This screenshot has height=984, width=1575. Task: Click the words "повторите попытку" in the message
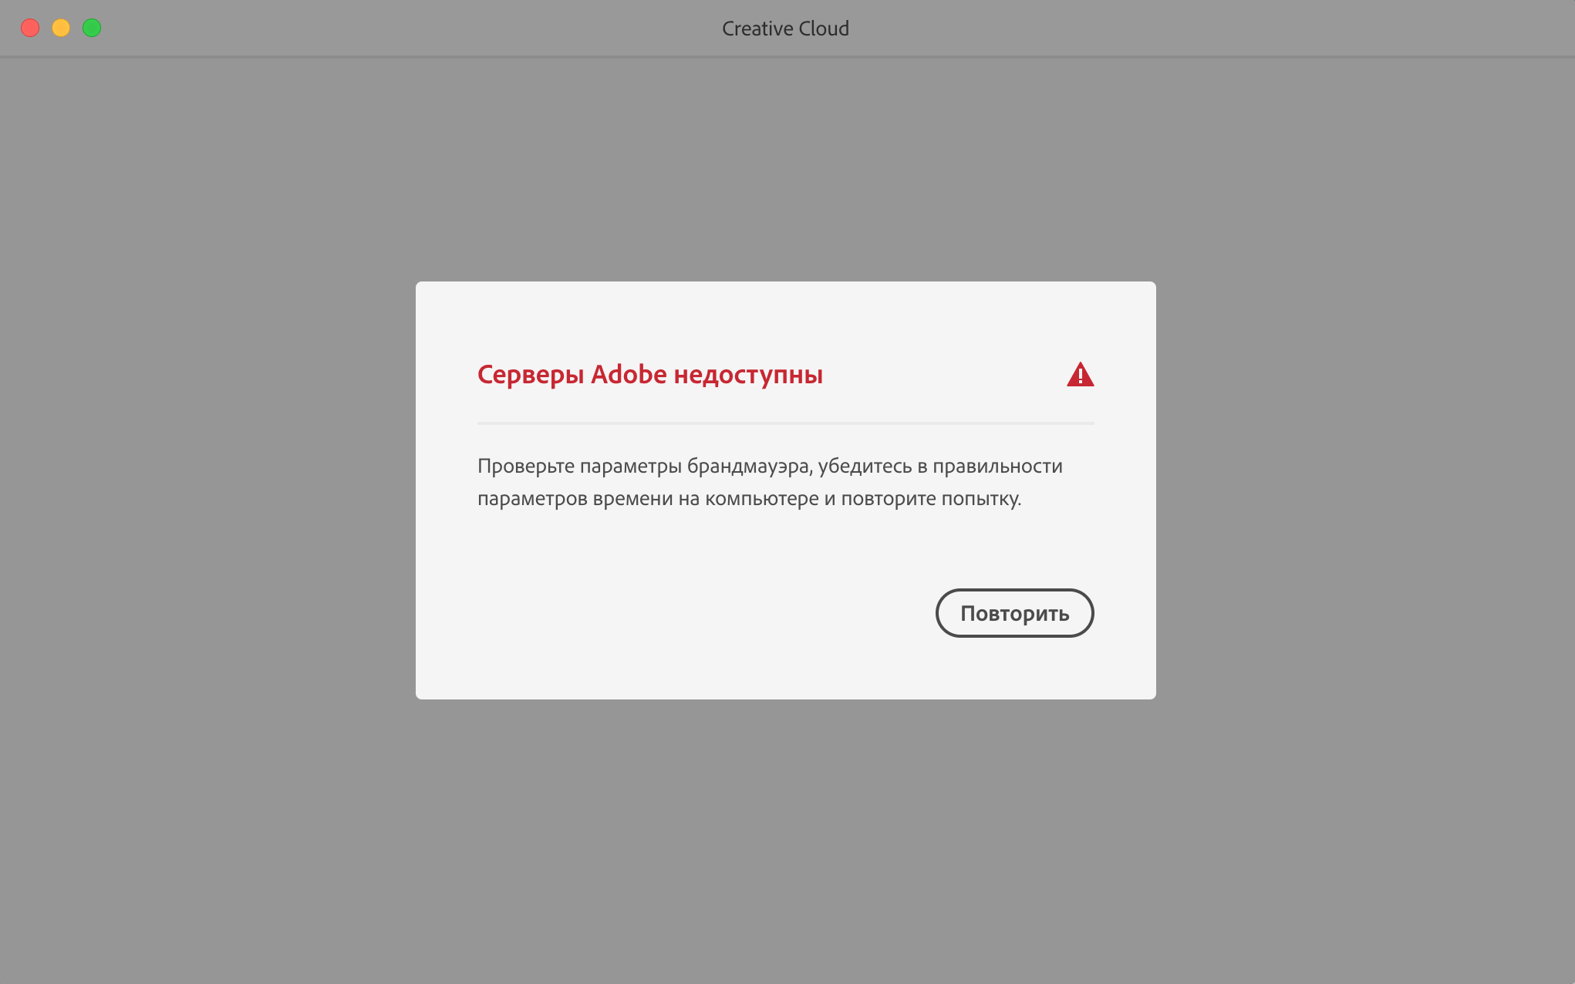[929, 499]
